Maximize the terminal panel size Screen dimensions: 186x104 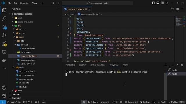click(177, 65)
